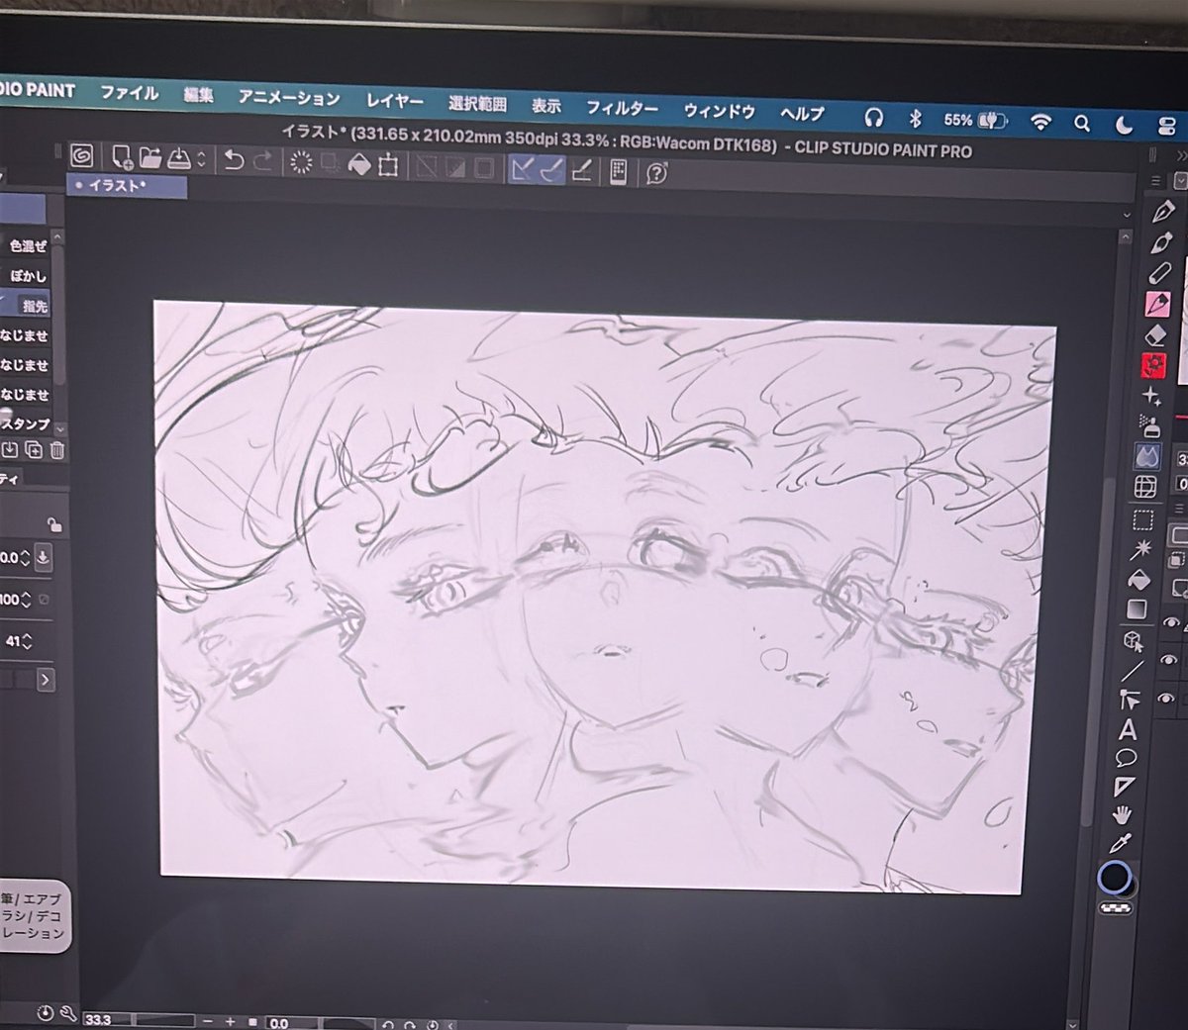The height and width of the screenshot is (1030, 1188).
Task: Undo the last stroke
Action: coord(234,160)
